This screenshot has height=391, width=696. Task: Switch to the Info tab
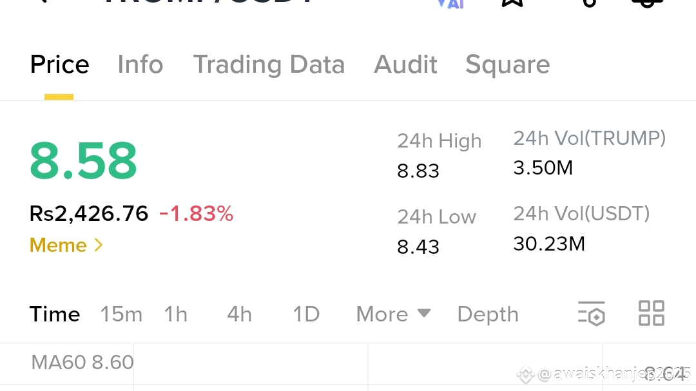pyautogui.click(x=140, y=64)
